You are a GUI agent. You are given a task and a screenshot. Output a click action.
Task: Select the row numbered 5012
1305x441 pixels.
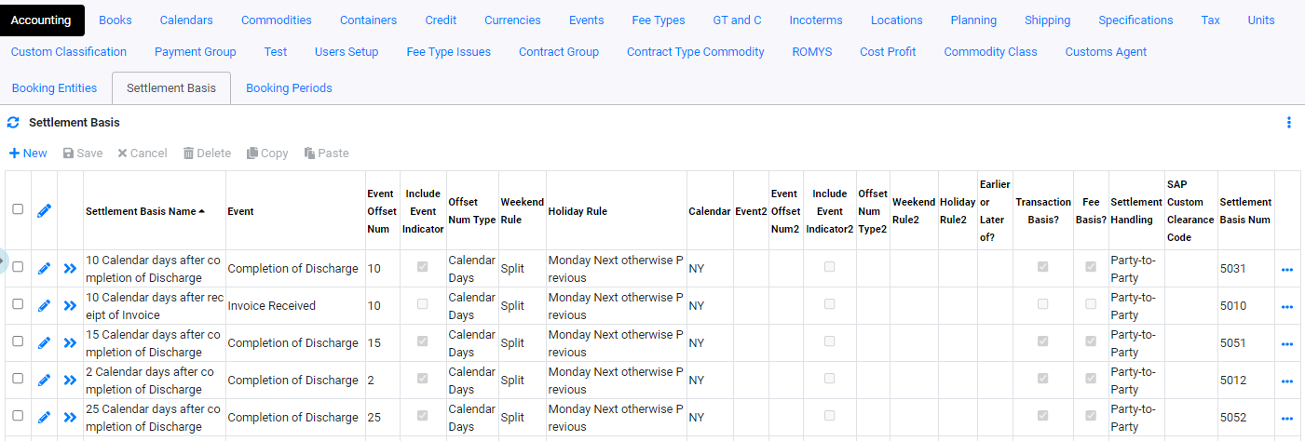coord(18,379)
